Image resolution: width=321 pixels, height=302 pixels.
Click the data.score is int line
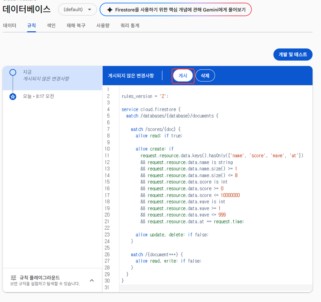pyautogui.click(x=184, y=182)
